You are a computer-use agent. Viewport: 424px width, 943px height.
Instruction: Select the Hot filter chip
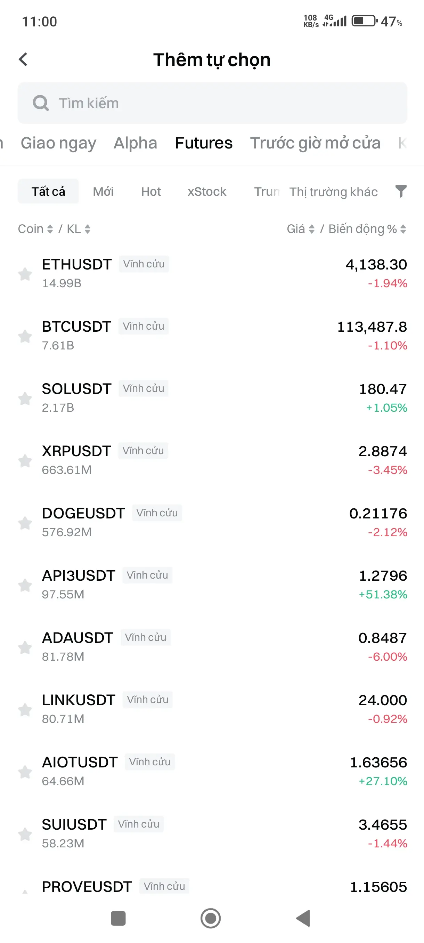point(151,192)
